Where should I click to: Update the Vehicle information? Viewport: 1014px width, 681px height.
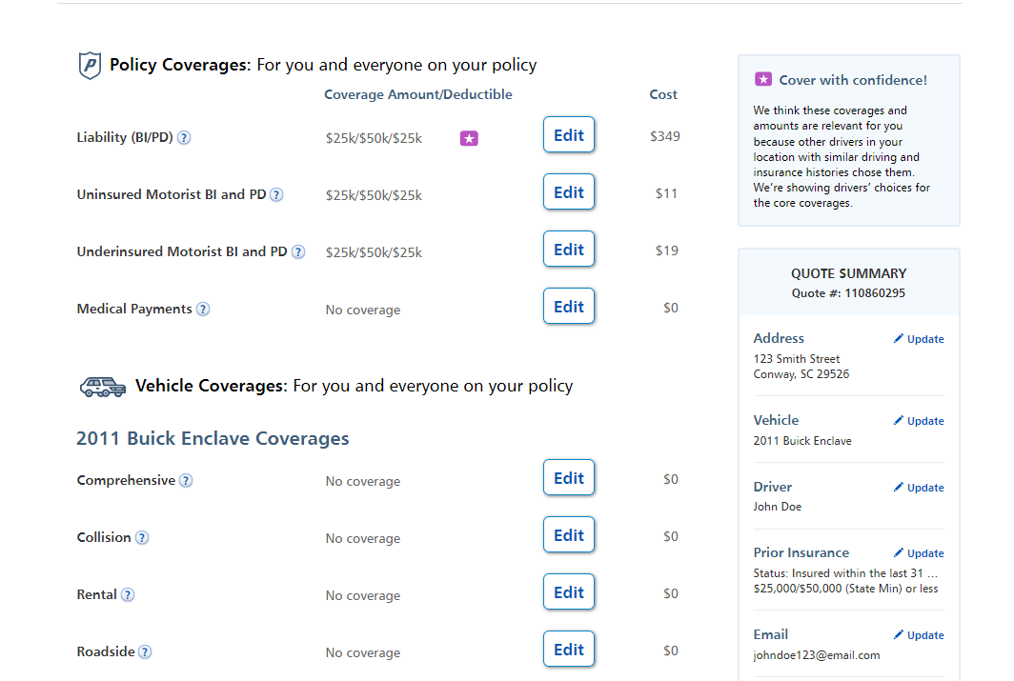[918, 420]
